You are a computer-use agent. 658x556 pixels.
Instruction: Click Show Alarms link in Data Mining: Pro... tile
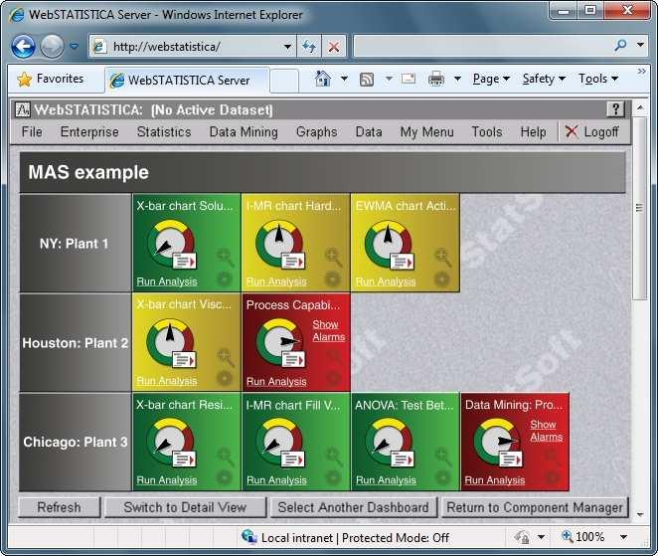tap(546, 431)
